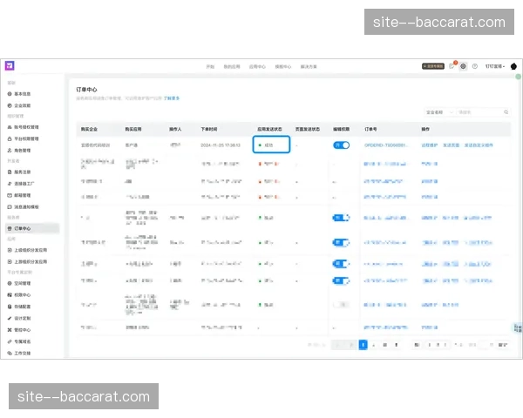Click the help question mark icon
The image size is (523, 418).
click(x=475, y=65)
